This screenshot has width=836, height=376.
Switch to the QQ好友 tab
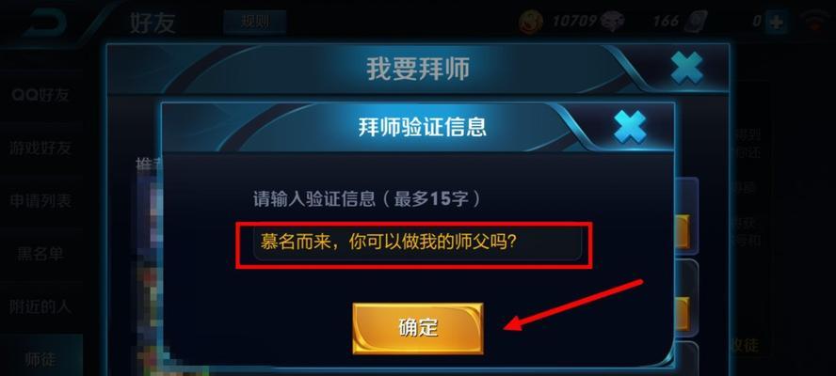pyautogui.click(x=41, y=96)
